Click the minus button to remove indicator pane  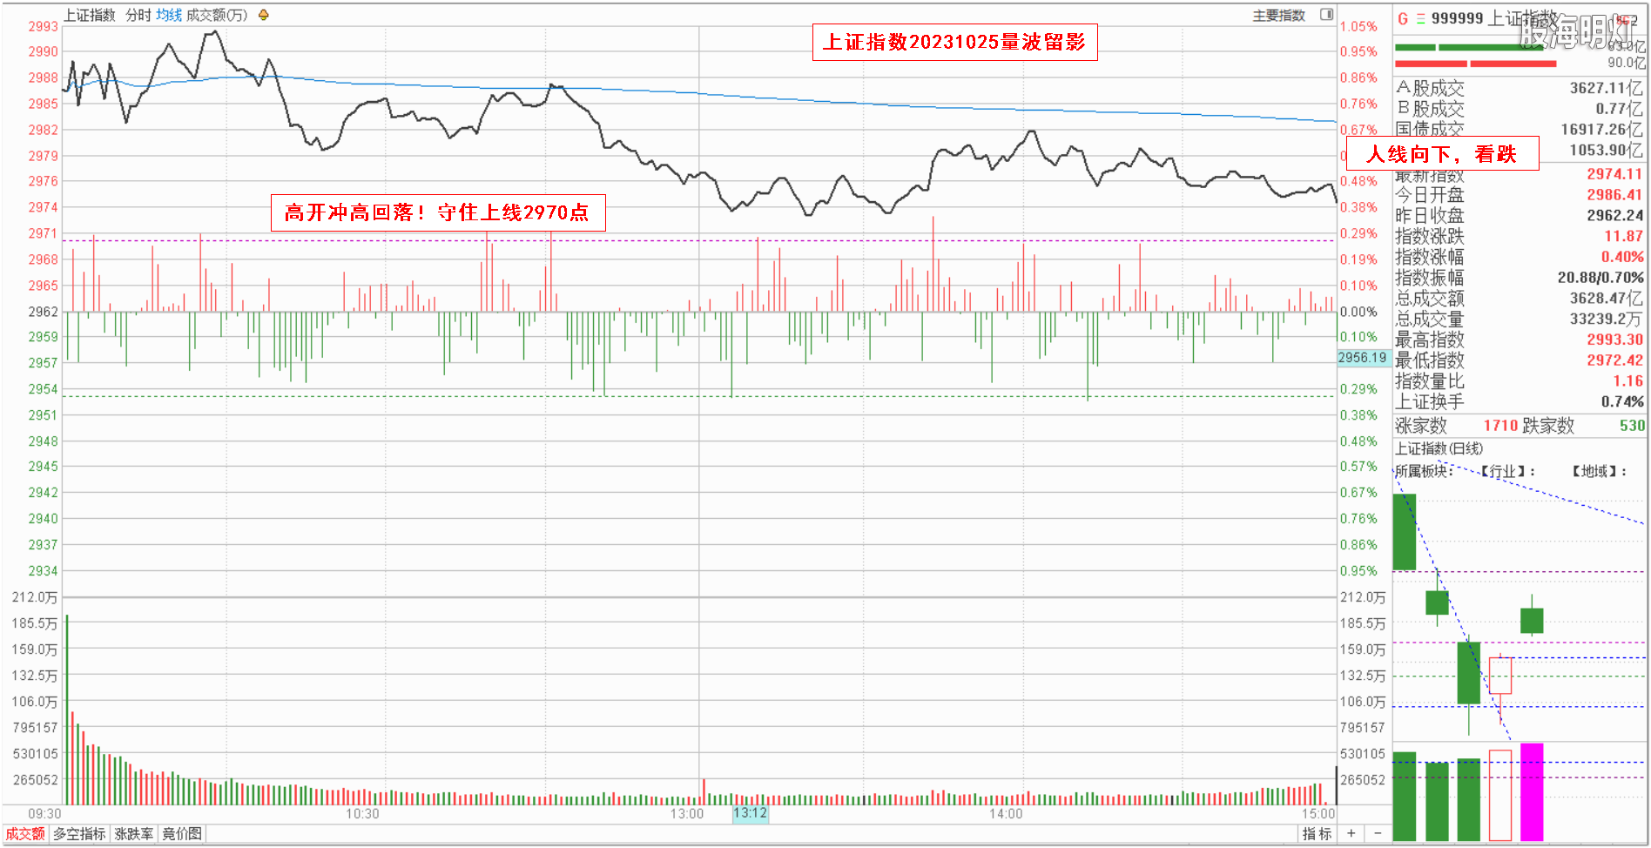pos(1378,833)
